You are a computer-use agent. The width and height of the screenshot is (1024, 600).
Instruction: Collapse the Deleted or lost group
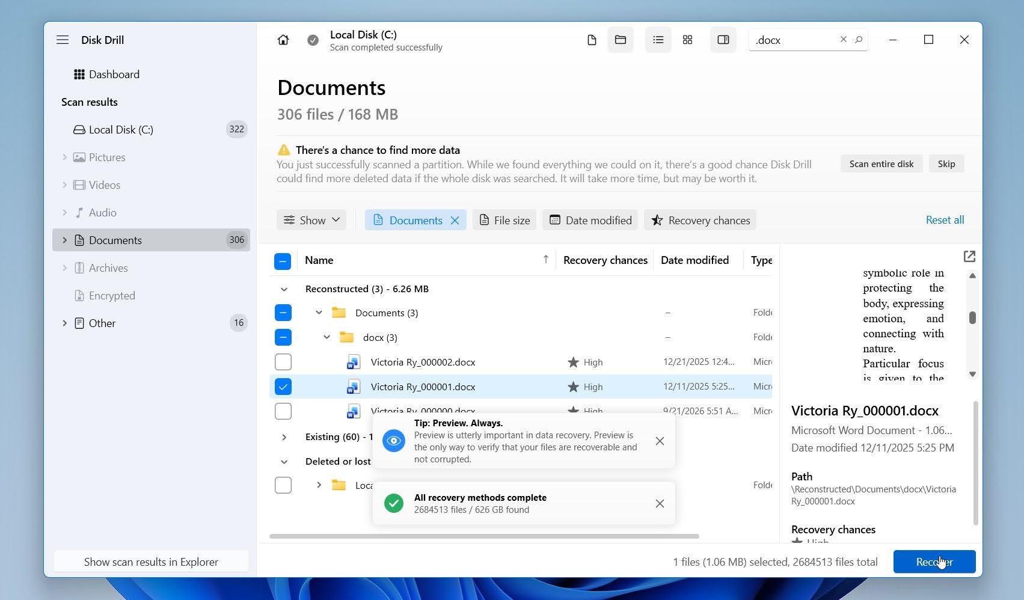pyautogui.click(x=284, y=462)
